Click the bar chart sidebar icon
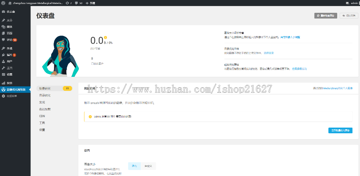The image size is (360, 176). point(4,83)
